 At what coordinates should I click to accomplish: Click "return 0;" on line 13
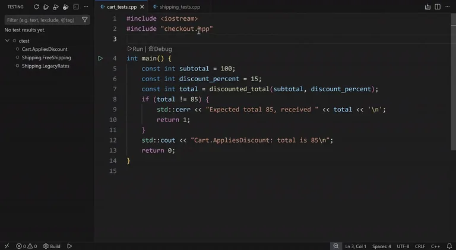click(158, 150)
